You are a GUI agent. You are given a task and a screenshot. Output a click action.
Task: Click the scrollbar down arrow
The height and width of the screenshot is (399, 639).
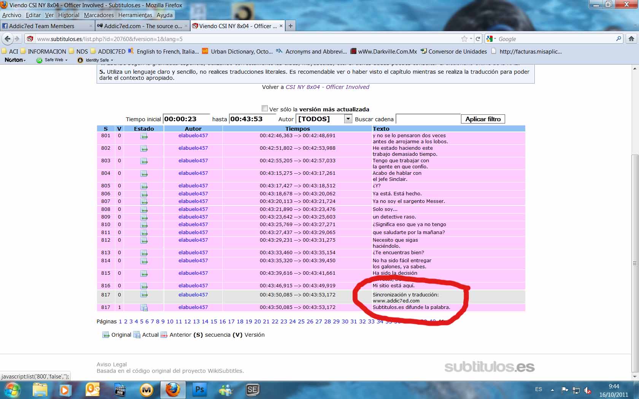click(634, 377)
